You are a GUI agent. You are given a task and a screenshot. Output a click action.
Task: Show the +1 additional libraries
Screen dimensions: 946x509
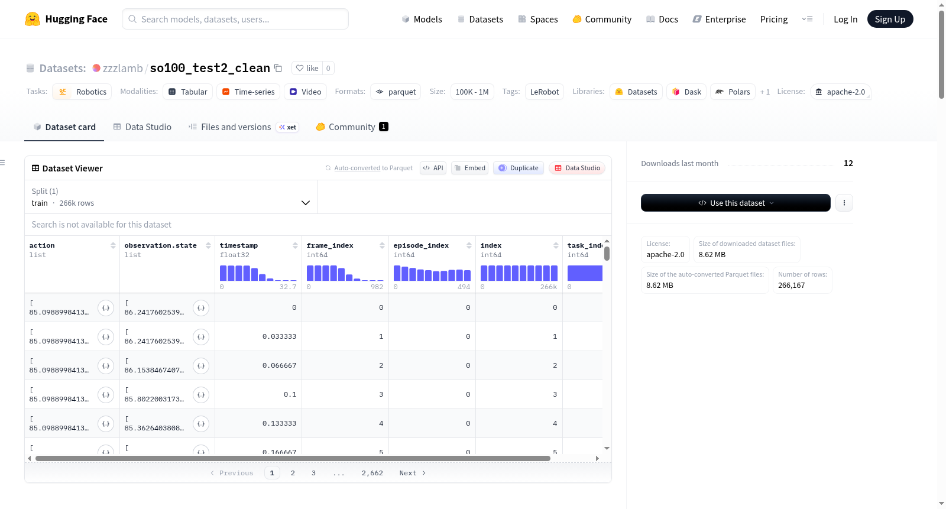click(x=765, y=92)
